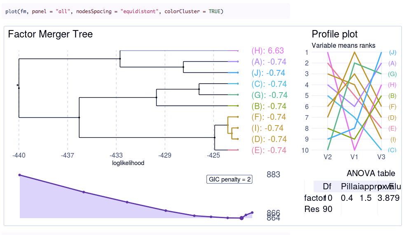Image resolution: width=406 pixels, height=235 pixels.
Task: Select the V2 axis label in Profile plot
Action: click(x=328, y=157)
